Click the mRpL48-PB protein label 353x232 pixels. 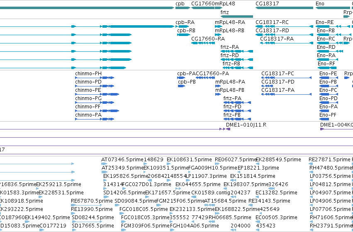click(230, 90)
